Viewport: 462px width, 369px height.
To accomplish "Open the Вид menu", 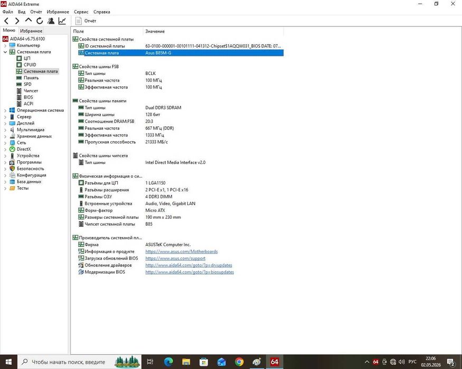I will point(22,12).
